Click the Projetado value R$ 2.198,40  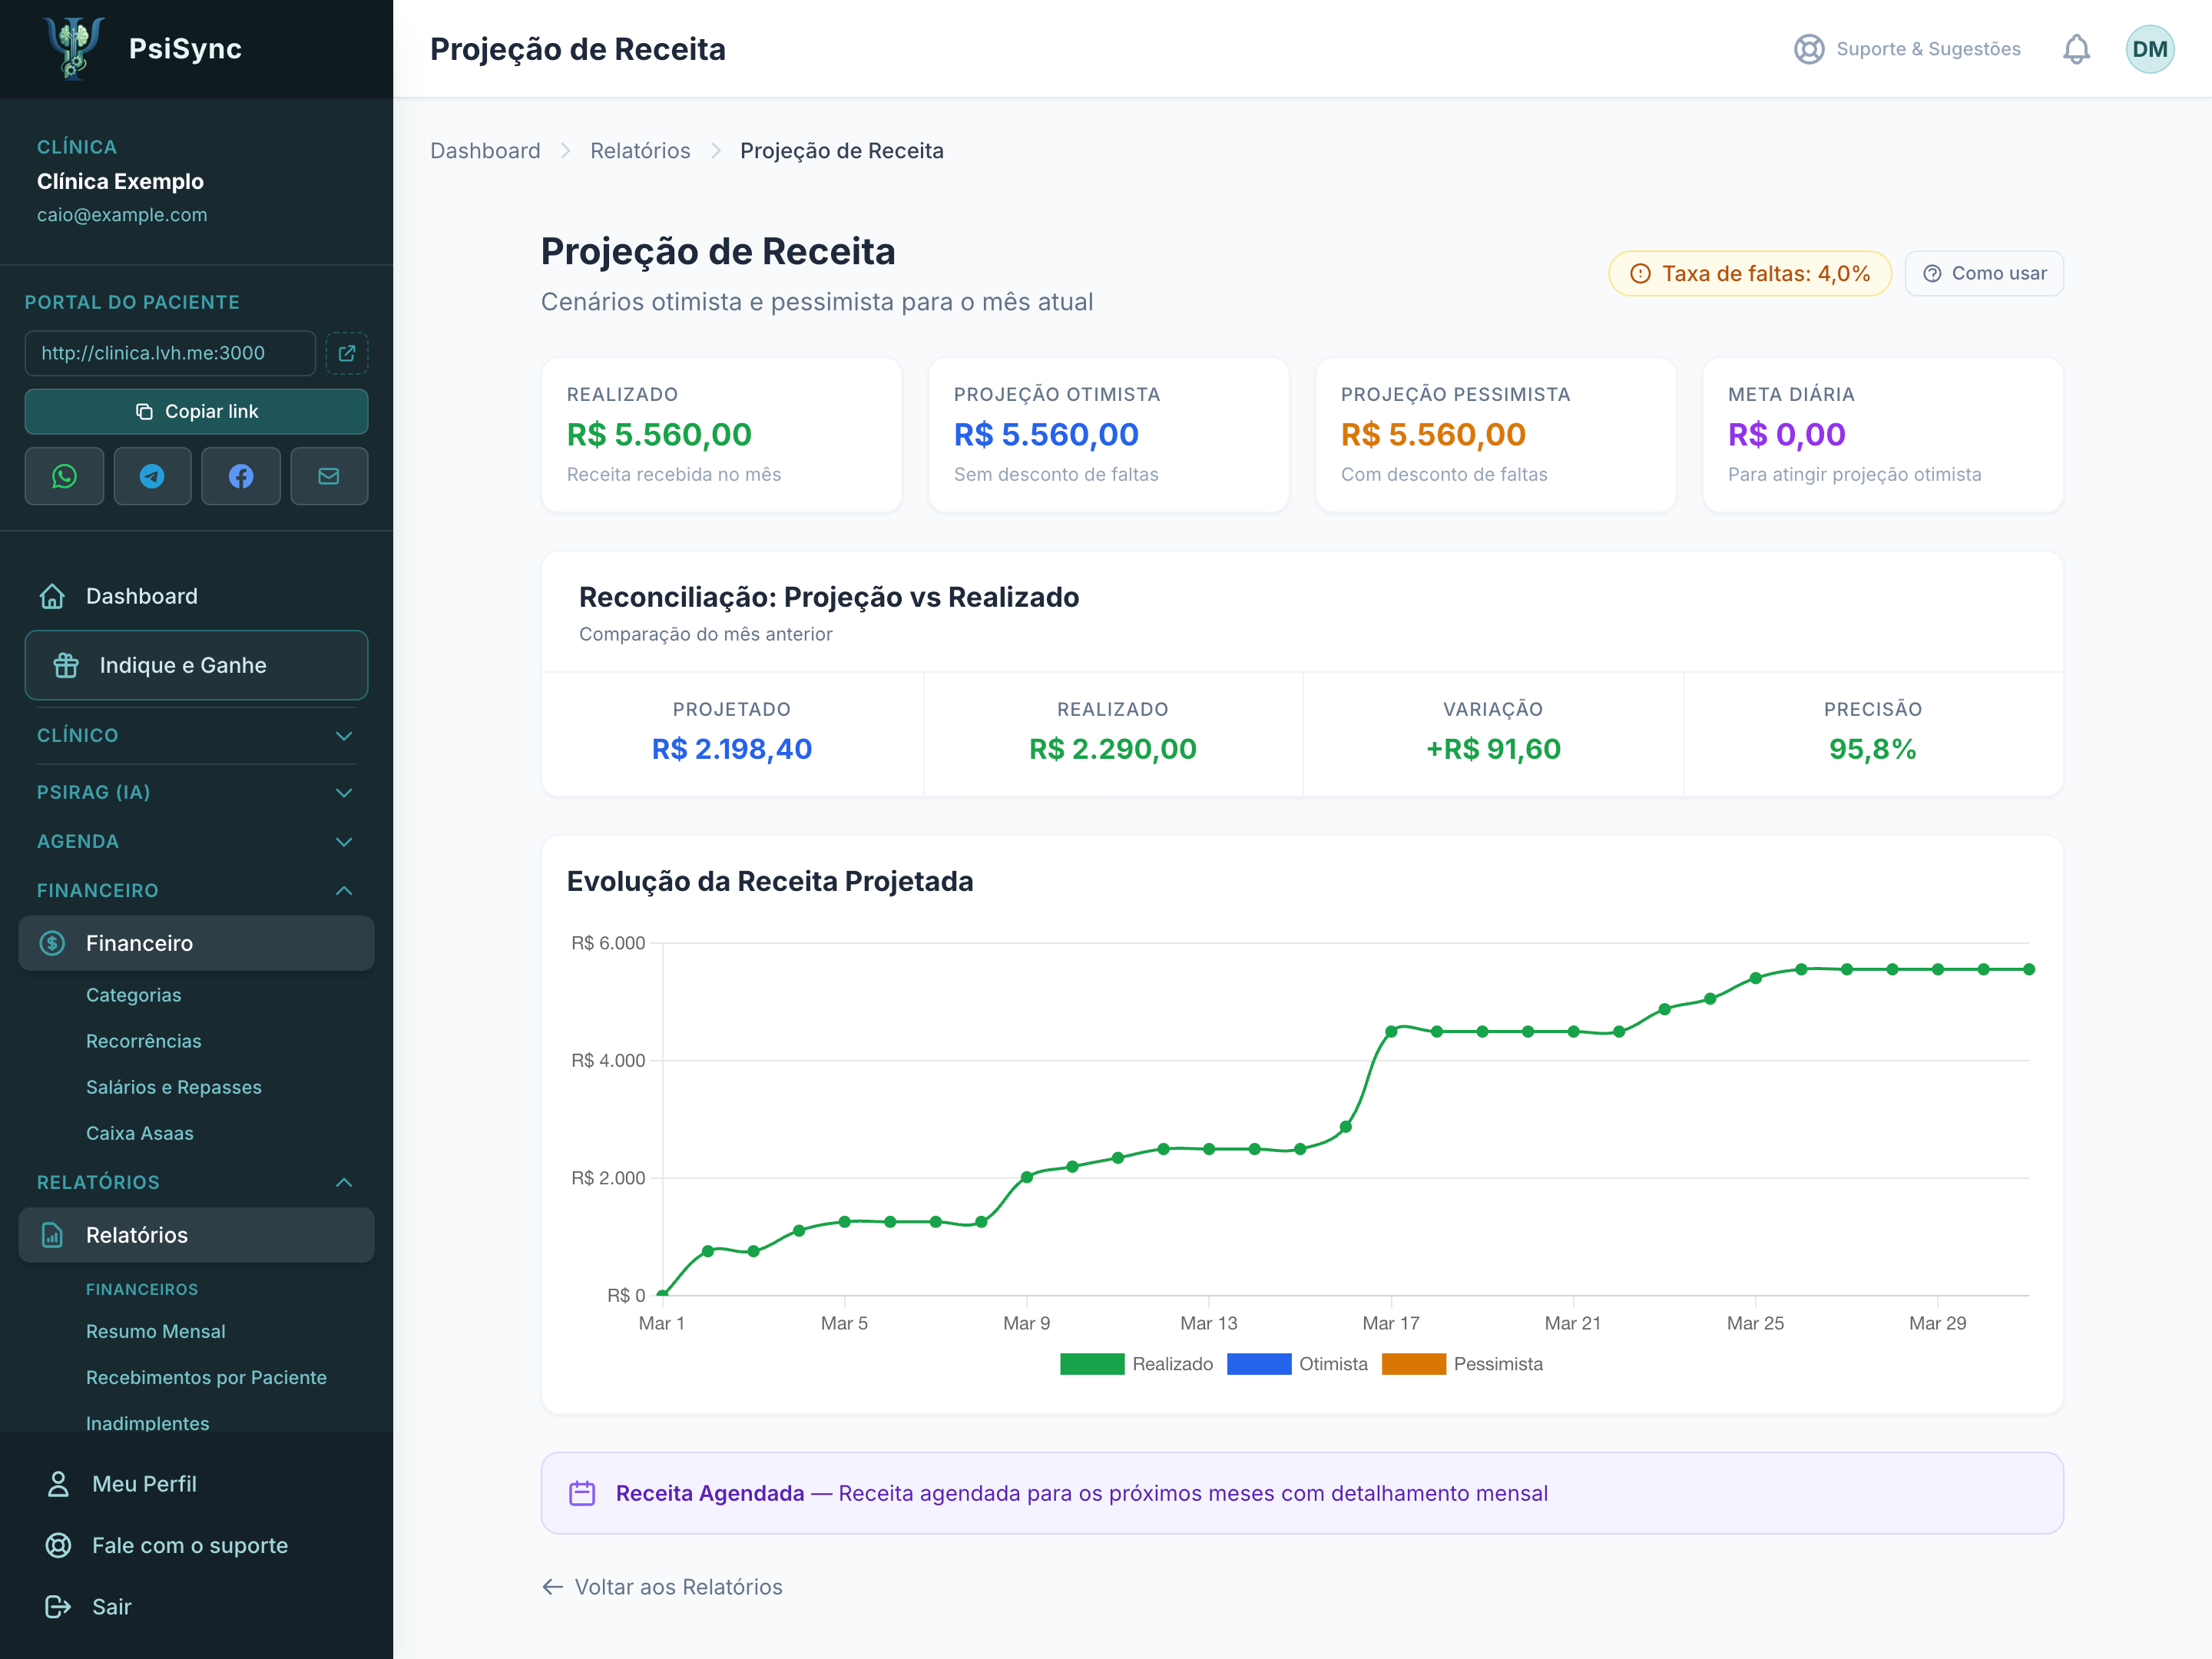tap(731, 749)
